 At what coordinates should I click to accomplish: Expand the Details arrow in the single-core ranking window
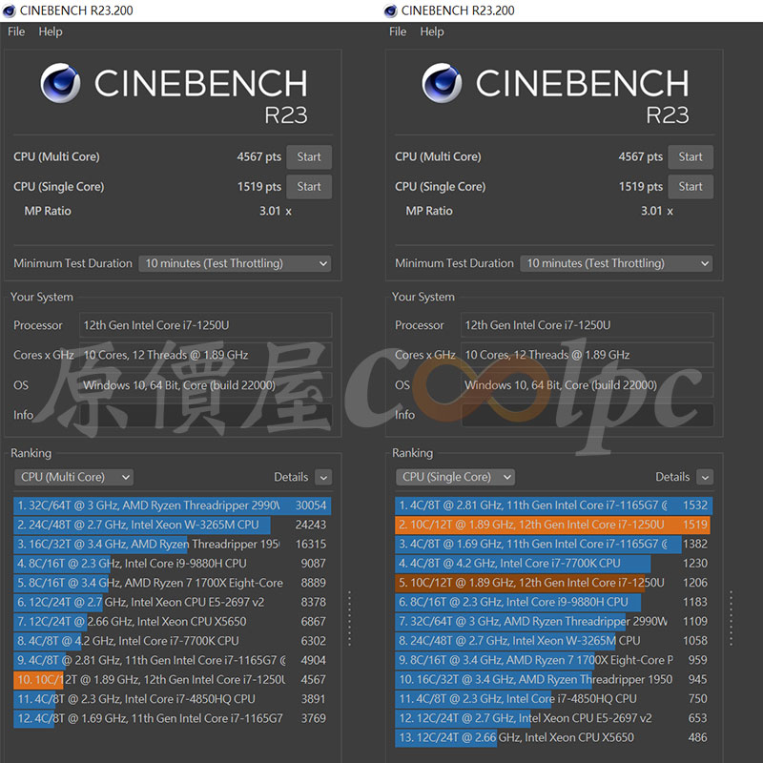705,478
